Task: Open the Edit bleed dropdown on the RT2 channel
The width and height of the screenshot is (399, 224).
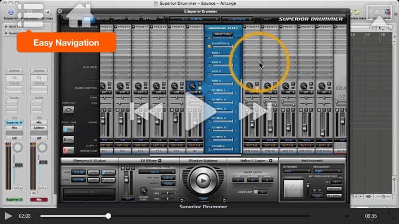Action: point(122,92)
